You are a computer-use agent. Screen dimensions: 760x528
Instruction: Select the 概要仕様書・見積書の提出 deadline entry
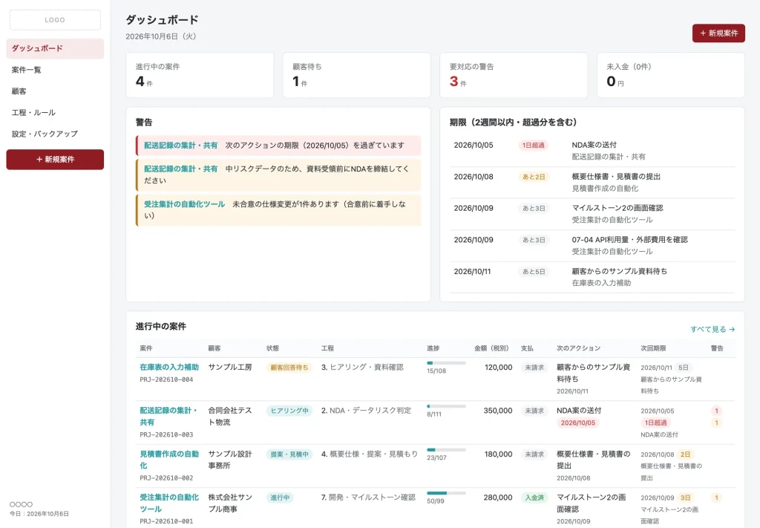pos(592,182)
